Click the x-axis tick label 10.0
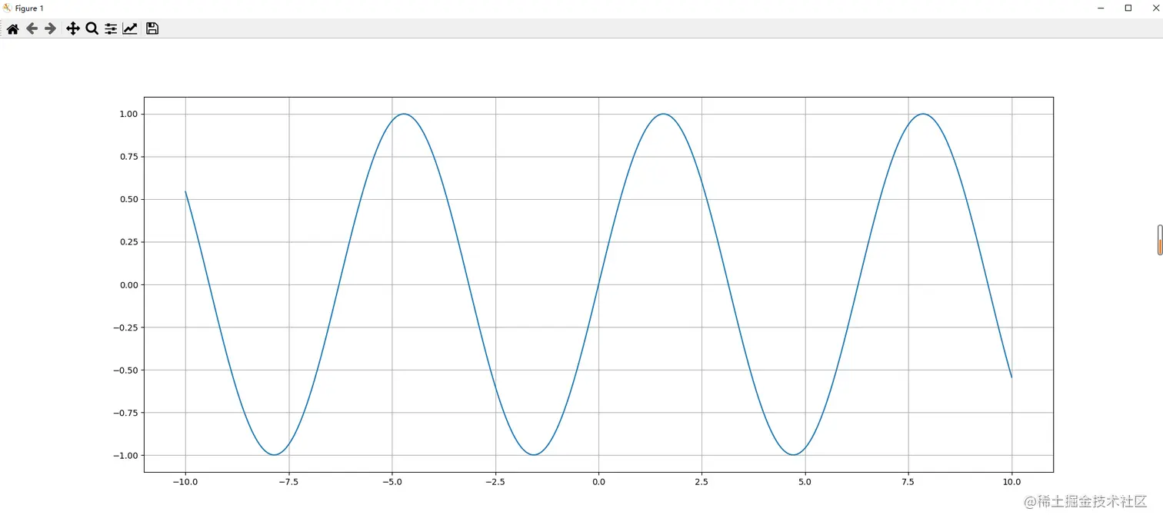The height and width of the screenshot is (525, 1163). pyautogui.click(x=1011, y=482)
